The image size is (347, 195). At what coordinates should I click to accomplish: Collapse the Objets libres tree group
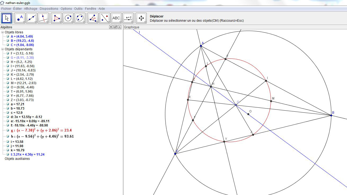[3, 32]
